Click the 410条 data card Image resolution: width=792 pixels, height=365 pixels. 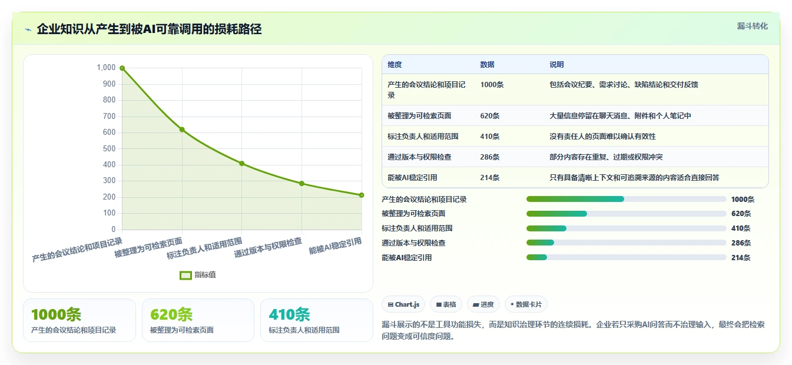[x=317, y=320]
